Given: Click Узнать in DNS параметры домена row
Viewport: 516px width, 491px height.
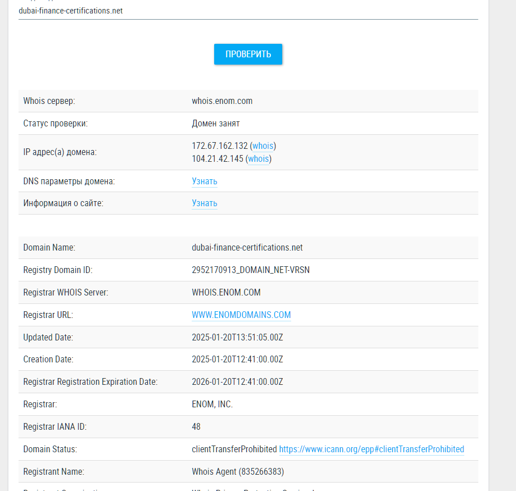Looking at the screenshot, I should (205, 181).
